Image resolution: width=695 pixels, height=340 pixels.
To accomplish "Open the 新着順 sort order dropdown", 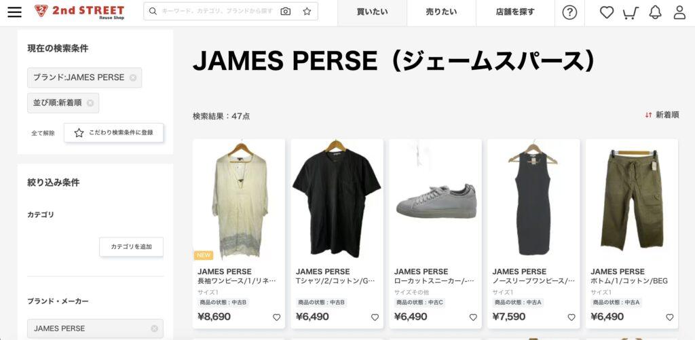I will 662,115.
